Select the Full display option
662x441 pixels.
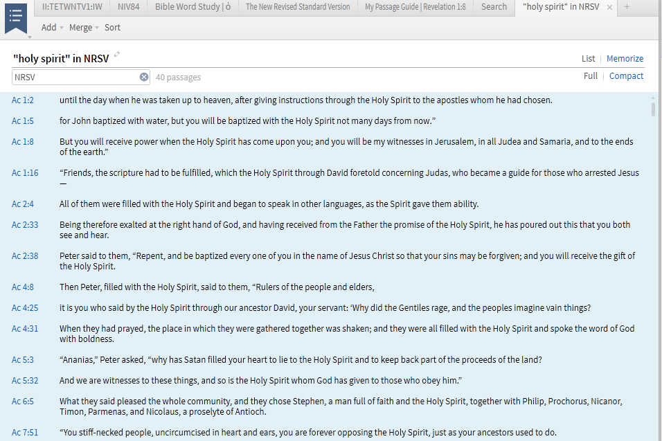[591, 76]
